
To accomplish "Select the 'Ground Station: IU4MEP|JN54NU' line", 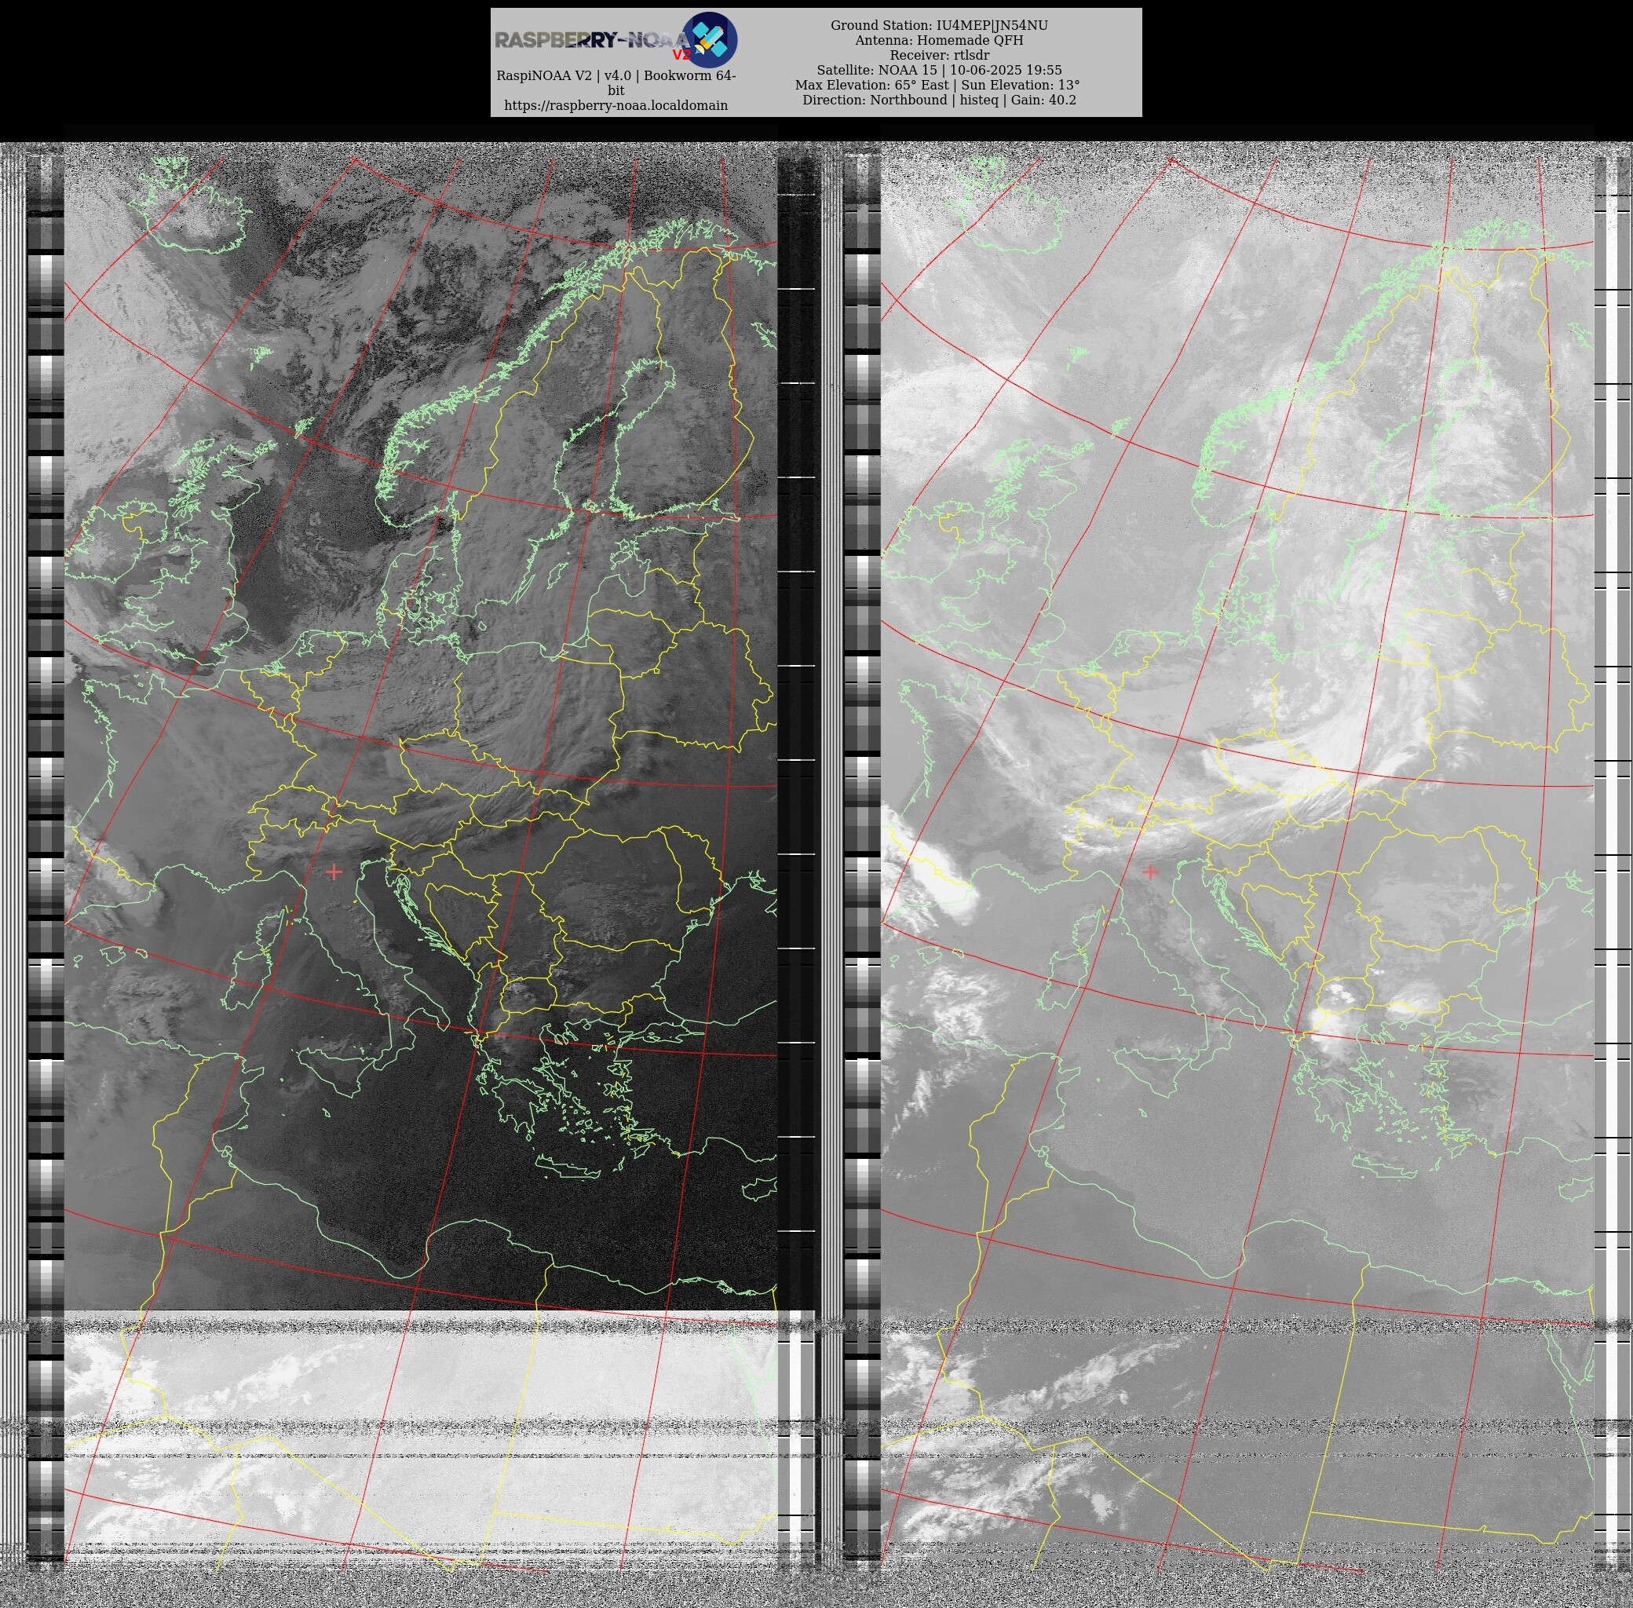I will click(939, 25).
